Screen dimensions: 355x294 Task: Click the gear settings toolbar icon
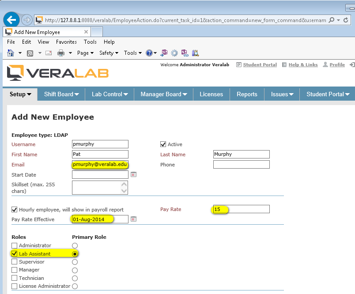[x=174, y=53]
